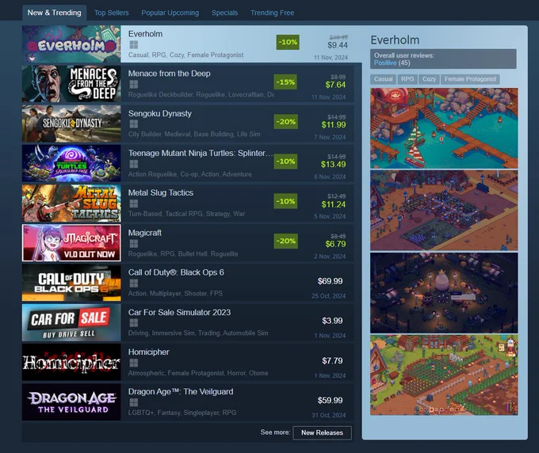
Task: Click the City Builder, Medieval tags line
Action: click(x=194, y=135)
